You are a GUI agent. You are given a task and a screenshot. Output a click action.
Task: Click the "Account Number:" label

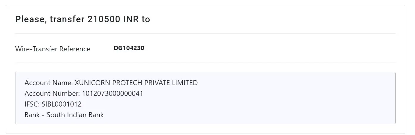[52, 93]
